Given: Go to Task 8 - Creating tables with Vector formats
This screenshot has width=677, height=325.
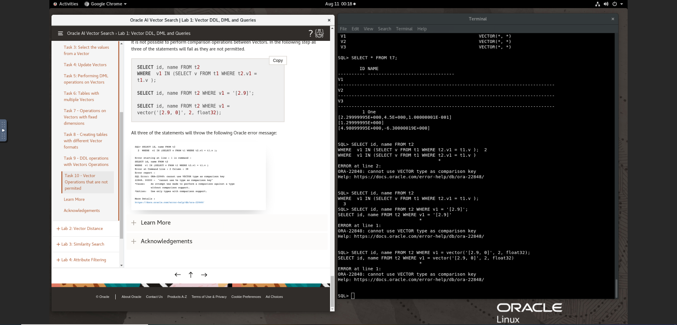Looking at the screenshot, I should click(x=86, y=141).
